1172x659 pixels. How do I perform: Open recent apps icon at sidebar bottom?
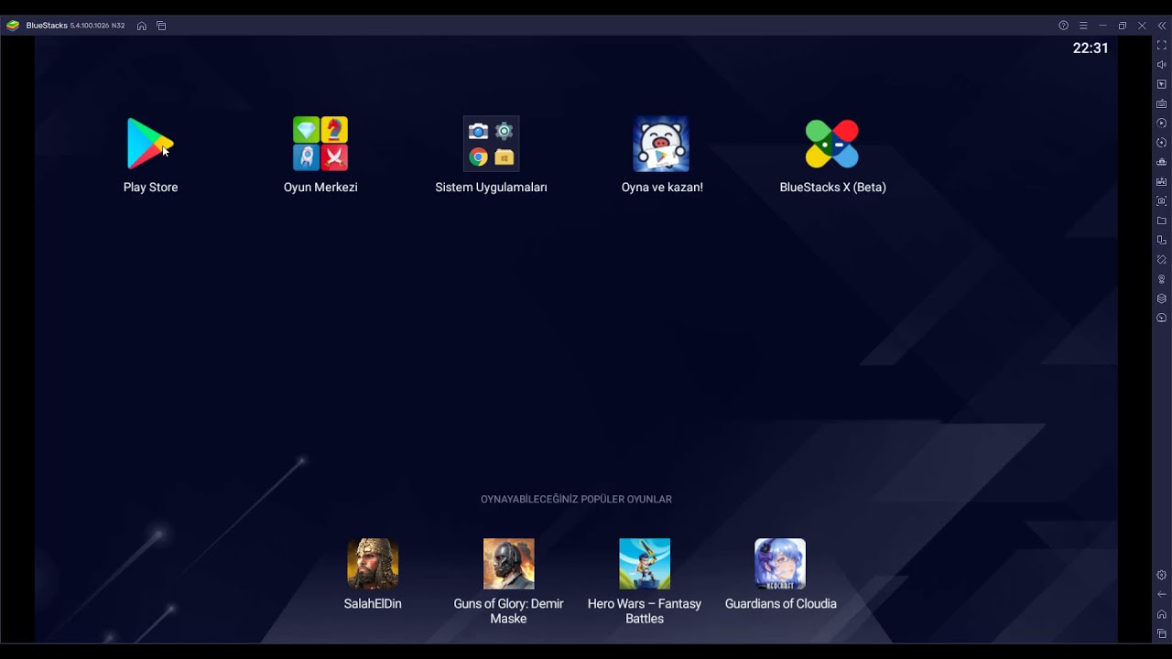click(1162, 633)
